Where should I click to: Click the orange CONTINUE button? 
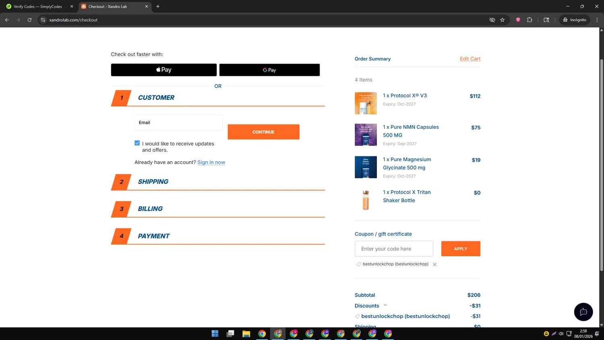[x=263, y=132]
